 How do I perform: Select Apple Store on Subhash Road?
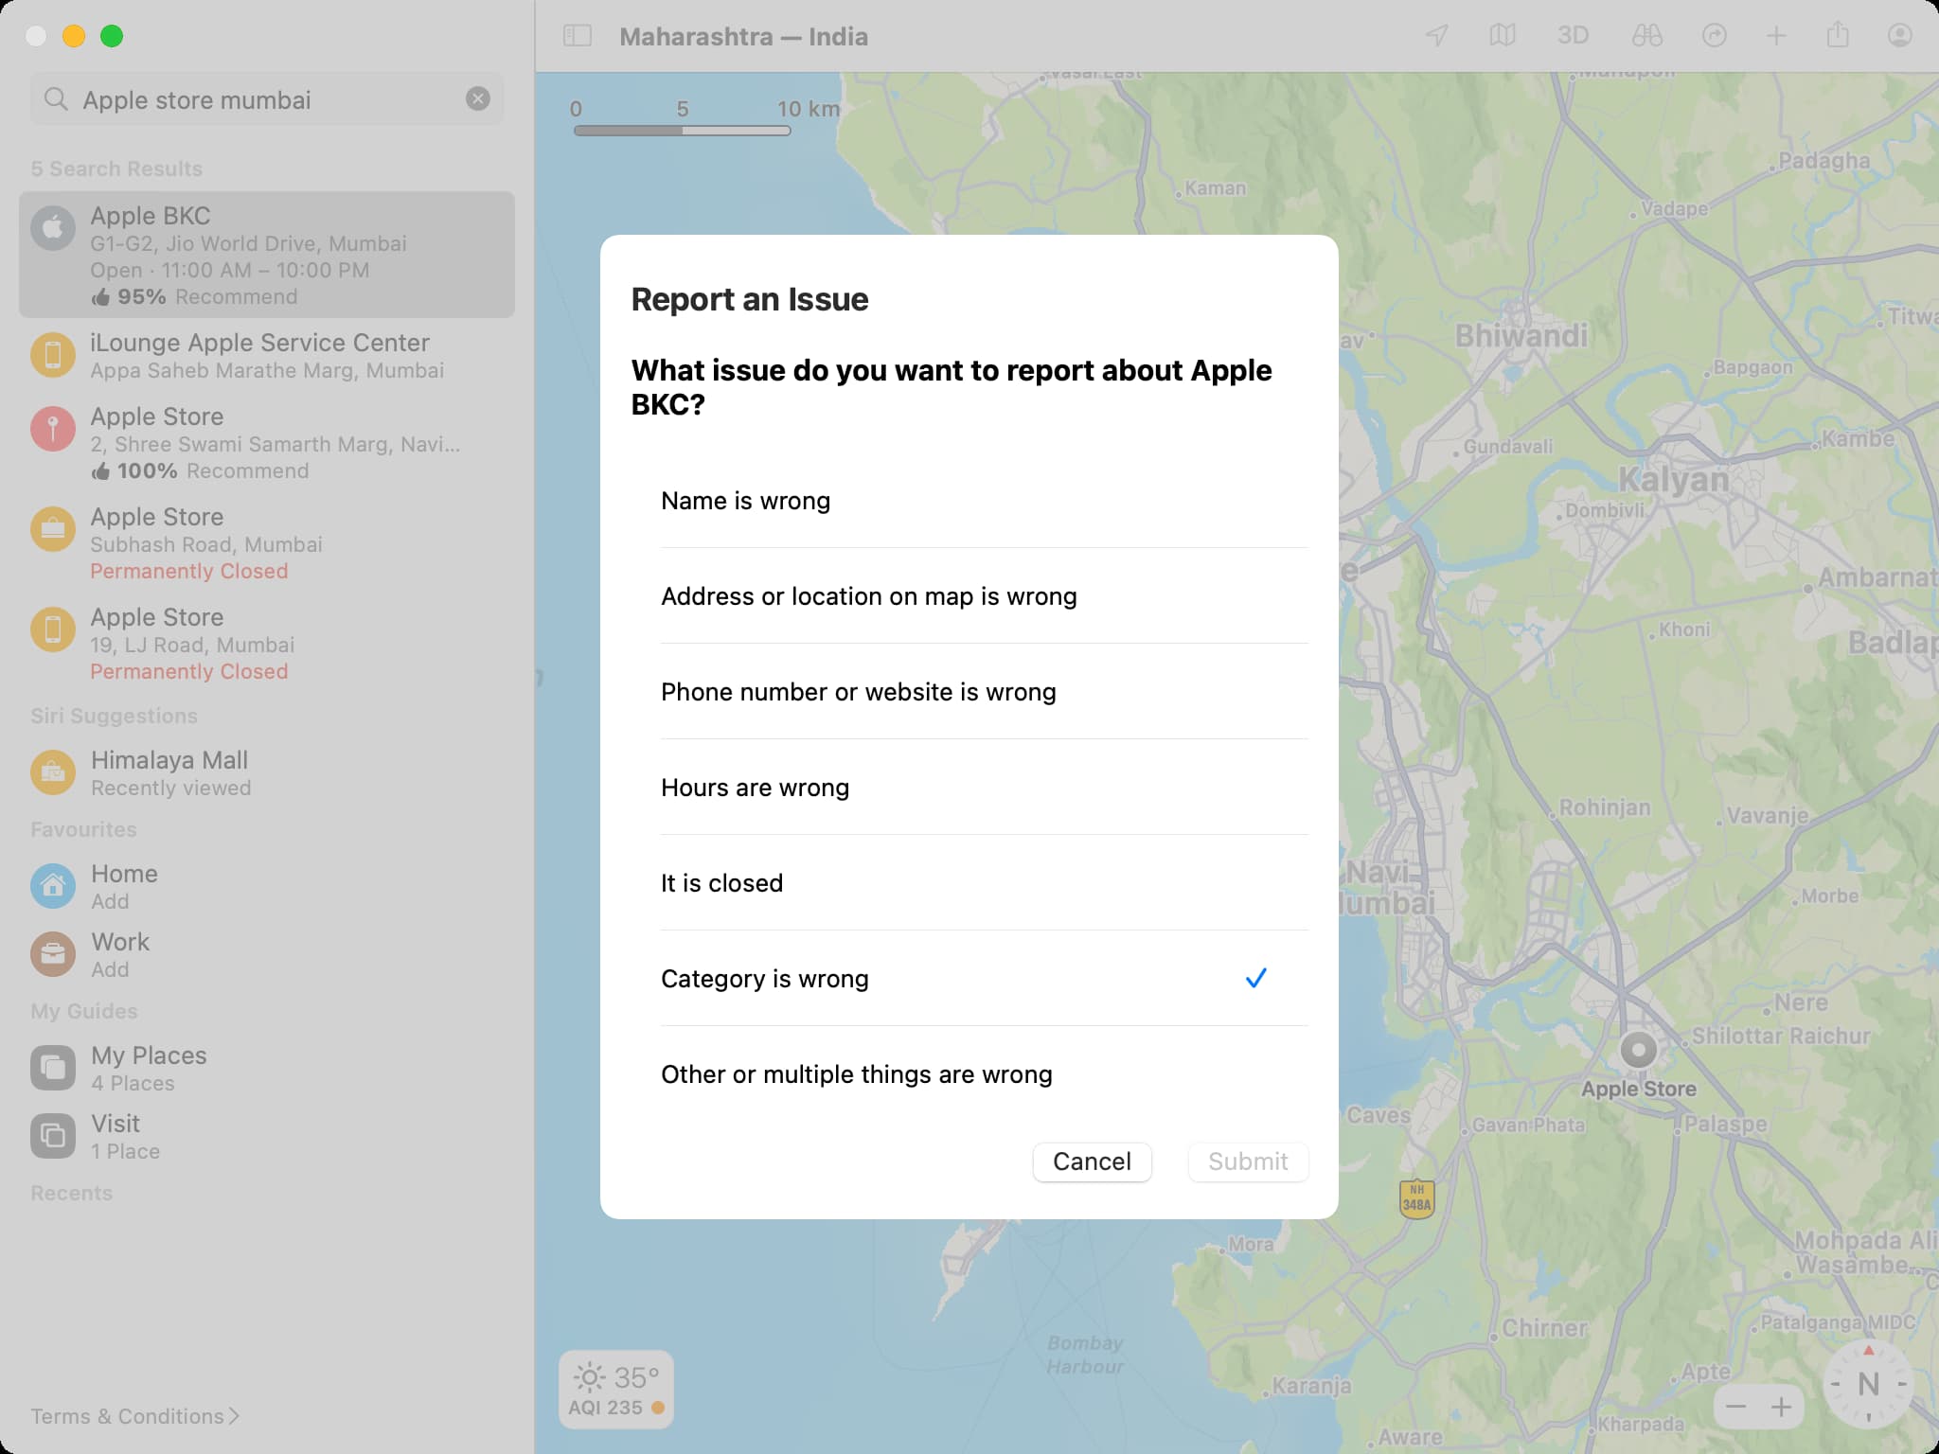tap(267, 543)
